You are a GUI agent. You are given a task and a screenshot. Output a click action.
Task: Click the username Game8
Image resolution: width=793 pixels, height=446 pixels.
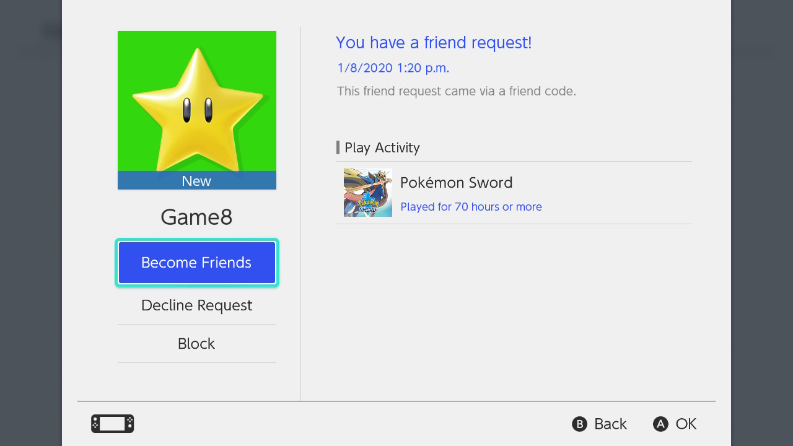[x=196, y=217]
